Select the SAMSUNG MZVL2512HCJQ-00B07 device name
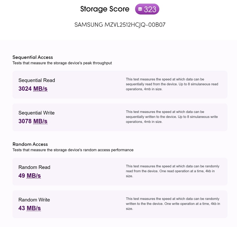This screenshot has width=237, height=227. (120, 25)
